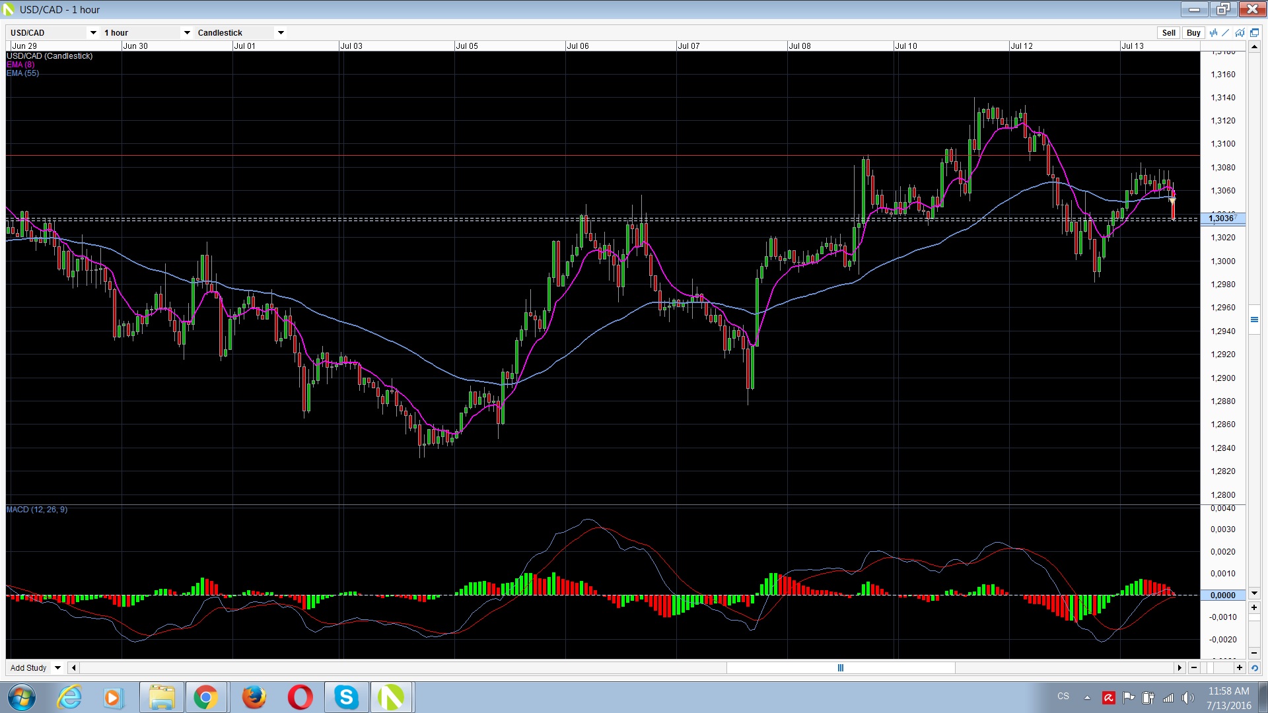
Task: Click the MACD value tag 0,0000
Action: pyautogui.click(x=1222, y=595)
